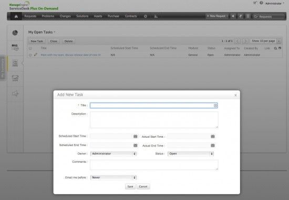Click the small icon inside the Title field
This screenshot has height=200, width=289.
point(215,106)
